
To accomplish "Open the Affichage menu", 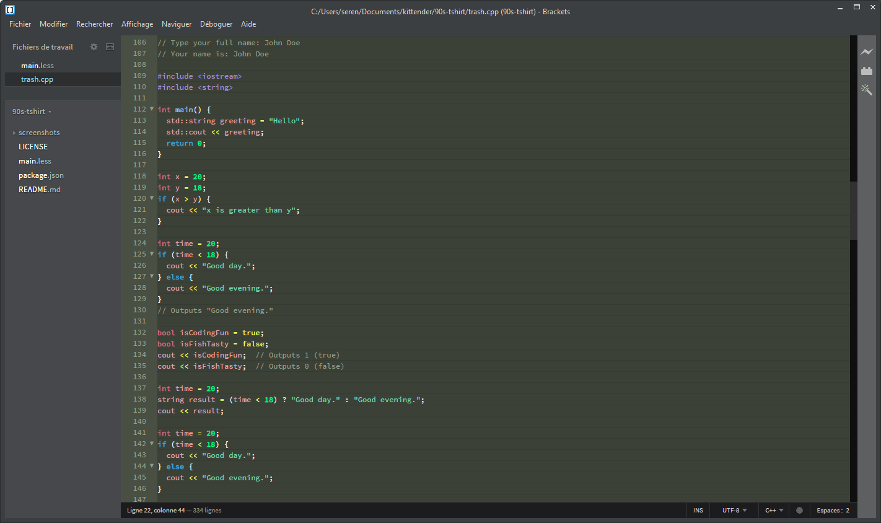I will [x=137, y=24].
